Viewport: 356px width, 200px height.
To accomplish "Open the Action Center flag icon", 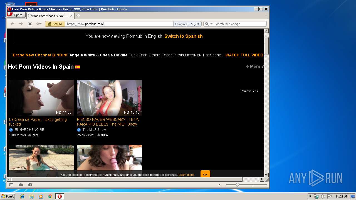I will (x=330, y=196).
